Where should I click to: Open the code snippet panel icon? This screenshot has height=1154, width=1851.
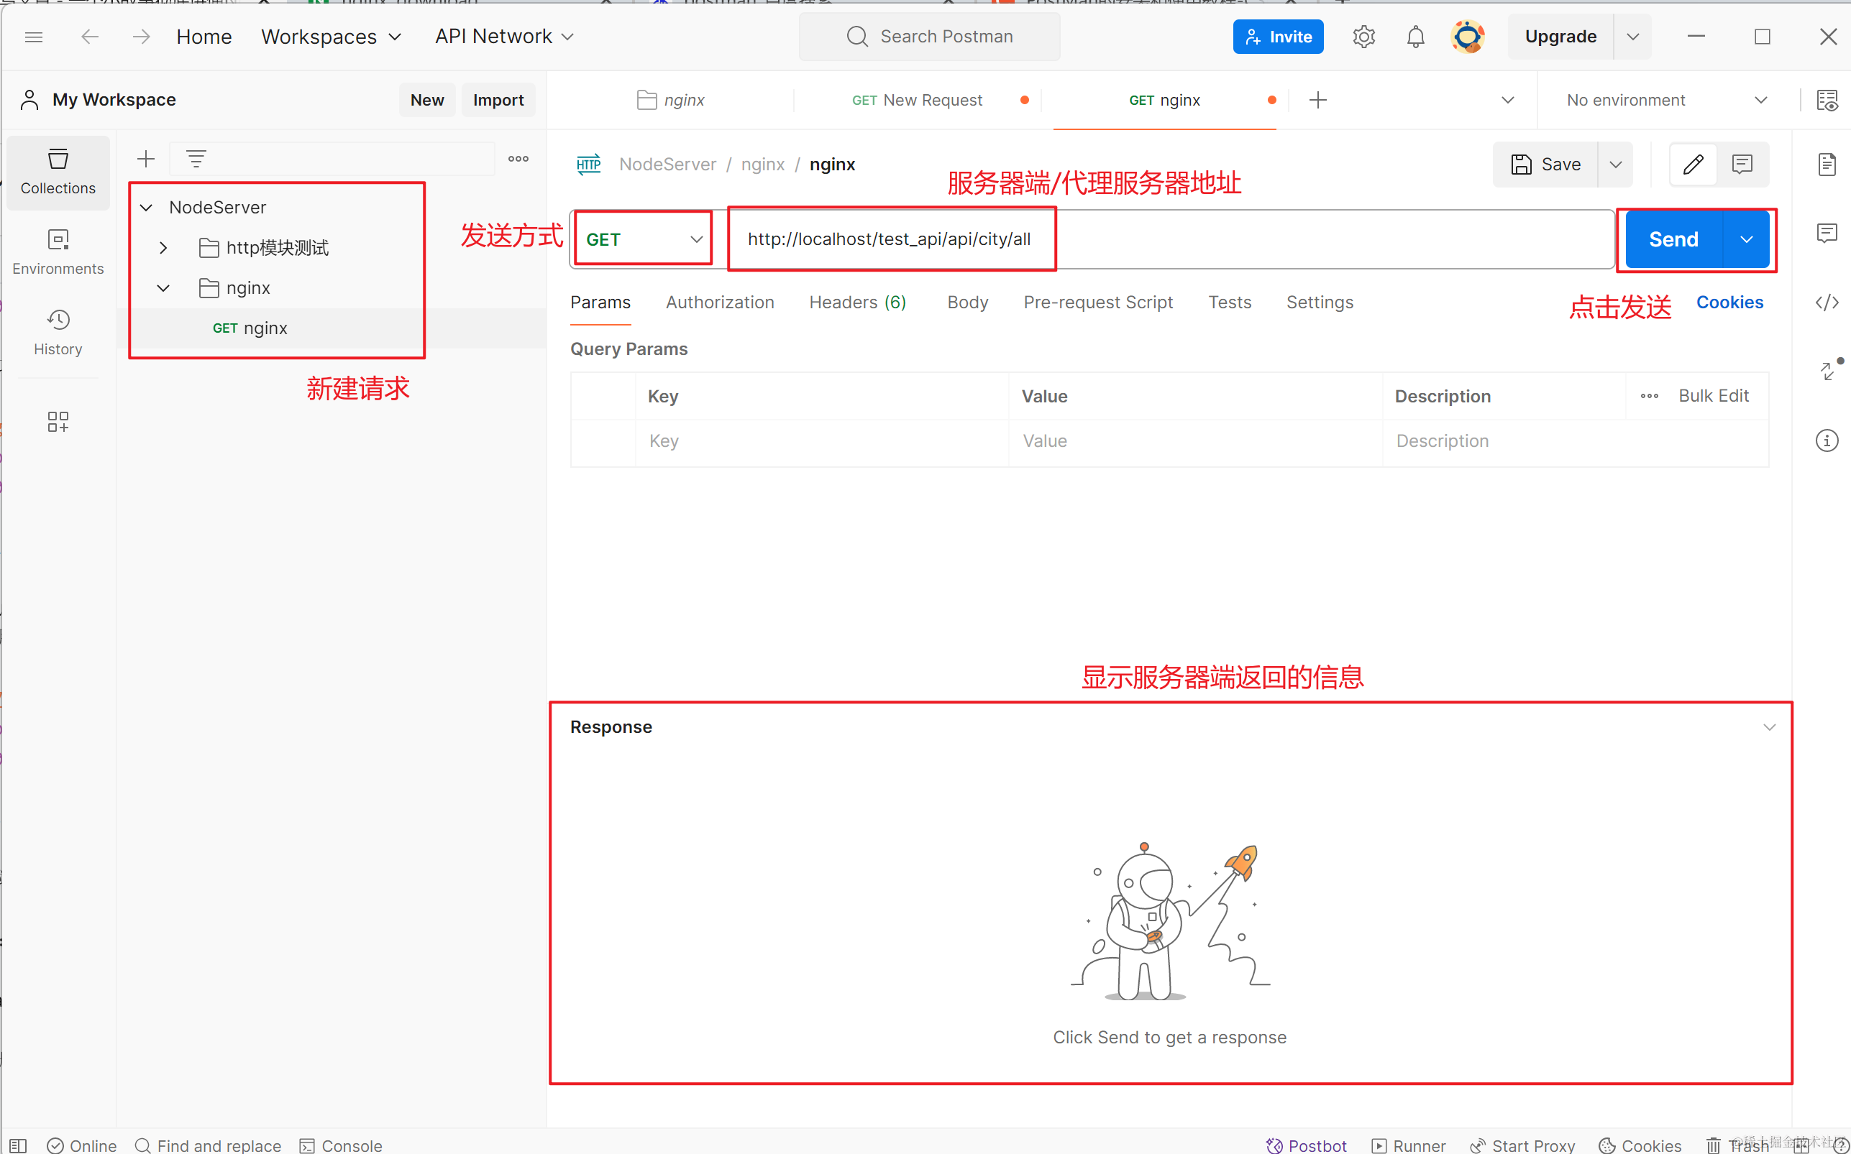click(1827, 303)
